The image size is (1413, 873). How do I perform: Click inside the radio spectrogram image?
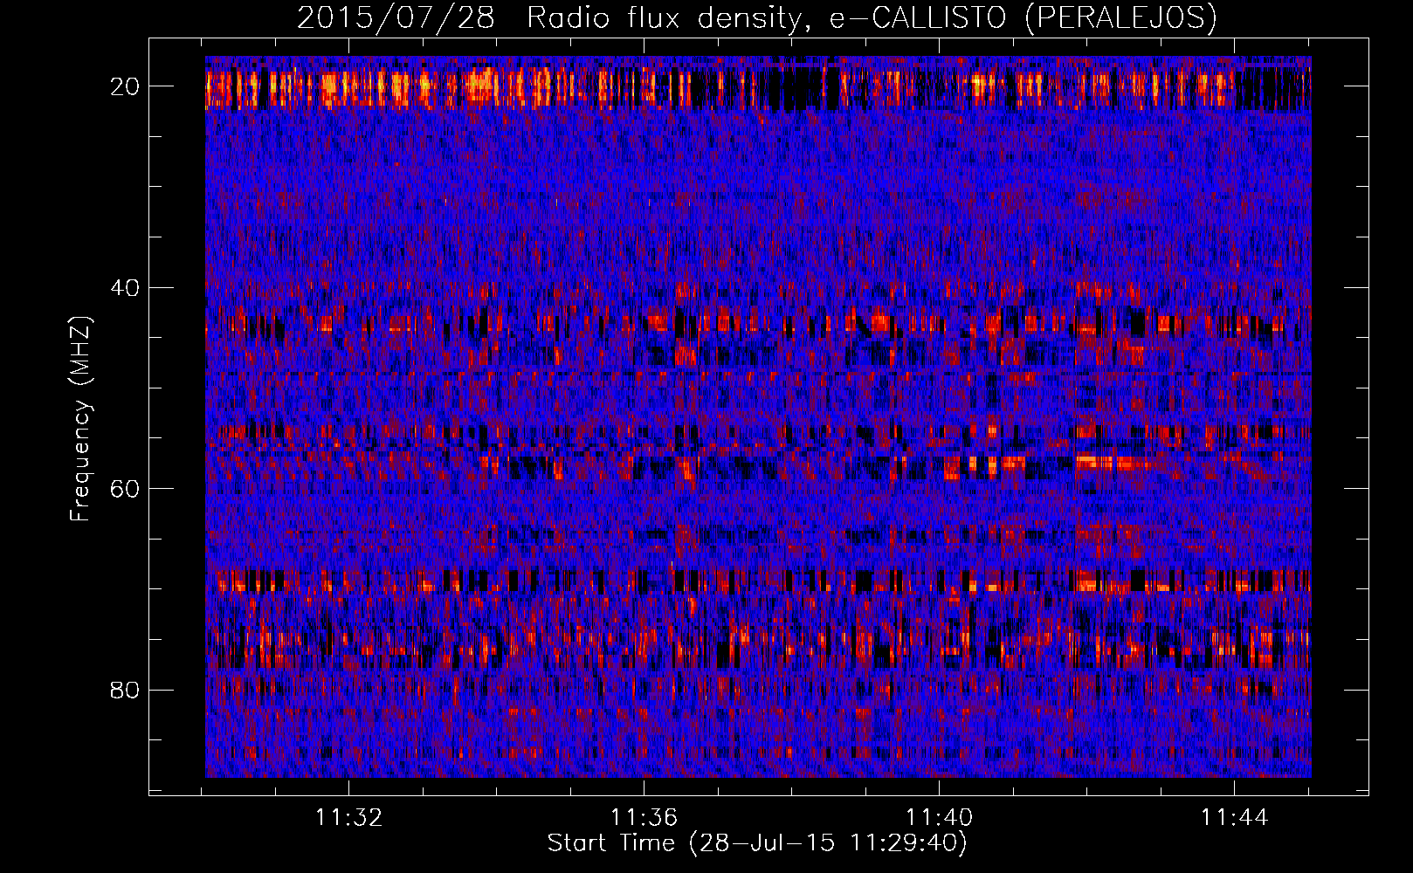(758, 416)
